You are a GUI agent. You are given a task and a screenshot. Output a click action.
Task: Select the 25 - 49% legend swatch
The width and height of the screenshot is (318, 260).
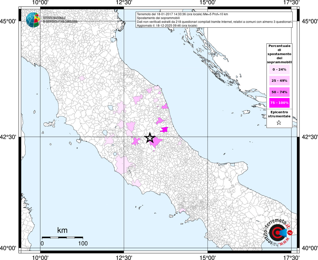(x=279, y=81)
